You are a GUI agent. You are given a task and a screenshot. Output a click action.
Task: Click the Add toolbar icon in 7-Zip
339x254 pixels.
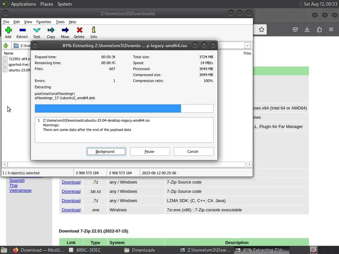(x=8, y=32)
